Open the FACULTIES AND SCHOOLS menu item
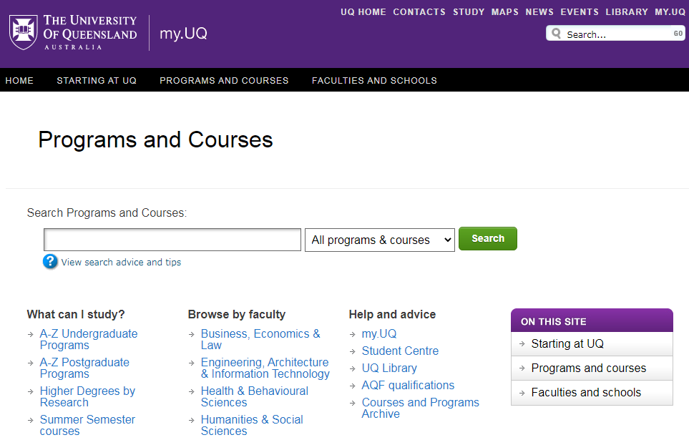The image size is (689, 440). [374, 80]
